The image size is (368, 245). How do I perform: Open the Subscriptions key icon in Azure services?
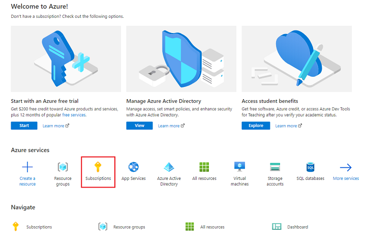tap(98, 167)
